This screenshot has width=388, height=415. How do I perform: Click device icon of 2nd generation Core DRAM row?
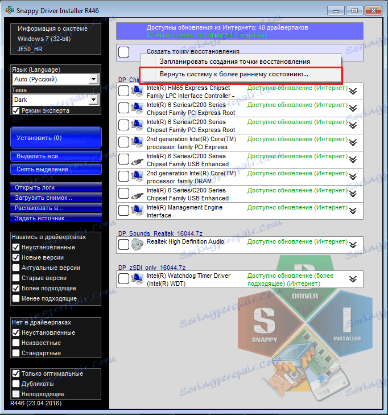[x=137, y=176]
